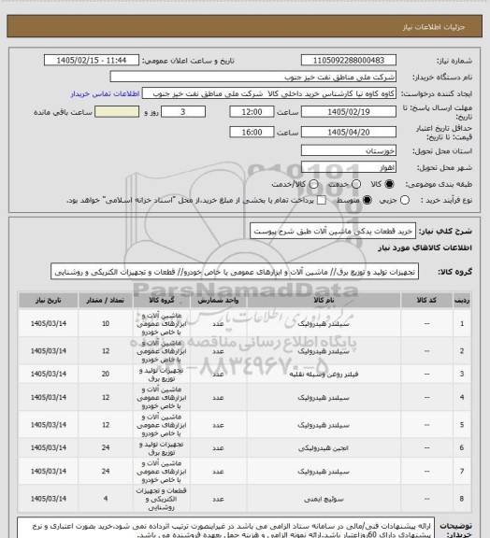Image resolution: width=490 pixels, height=538 pixels.
Task: Click the goods group field
Action: point(235,272)
